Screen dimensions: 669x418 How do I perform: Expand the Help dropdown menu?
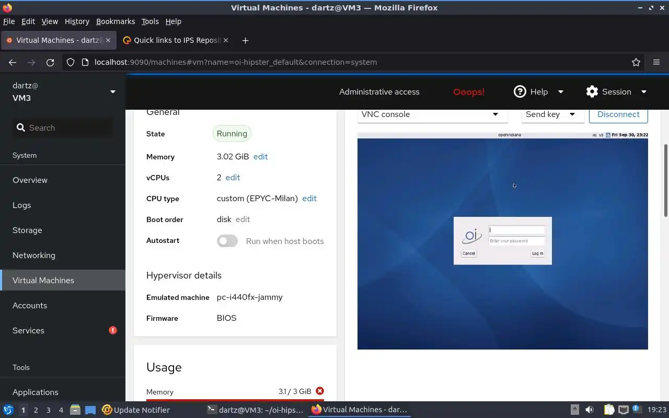pyautogui.click(x=561, y=92)
